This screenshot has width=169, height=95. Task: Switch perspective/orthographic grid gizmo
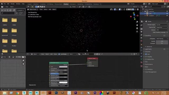(x=137, y=32)
